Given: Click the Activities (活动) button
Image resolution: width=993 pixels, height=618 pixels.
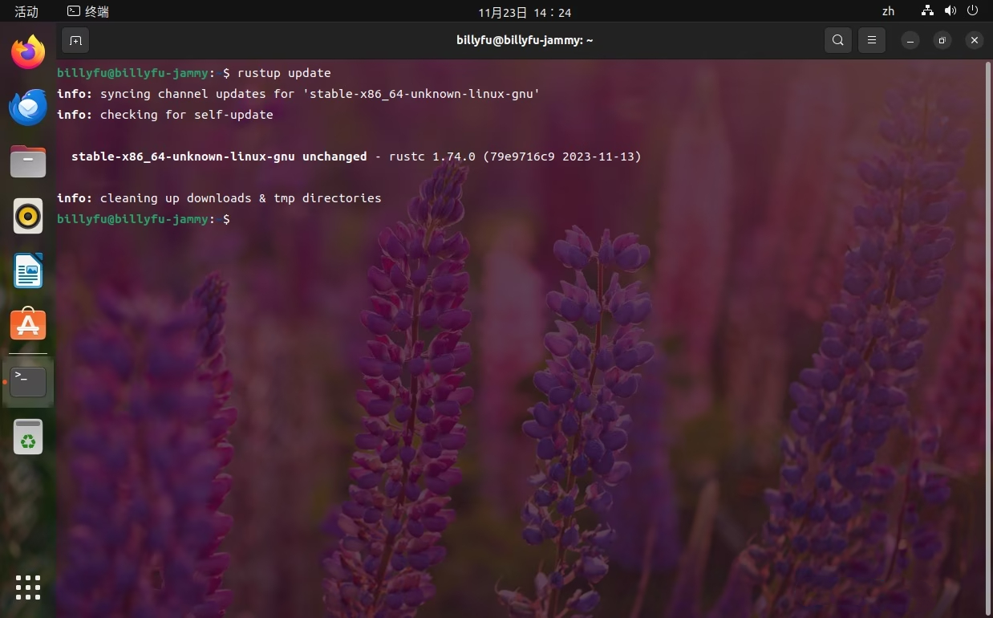Looking at the screenshot, I should [26, 11].
